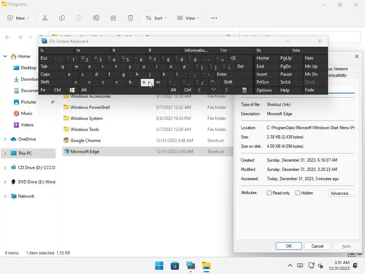Open Advanced attributes dialog
The image size is (365, 274).
[x=341, y=193]
